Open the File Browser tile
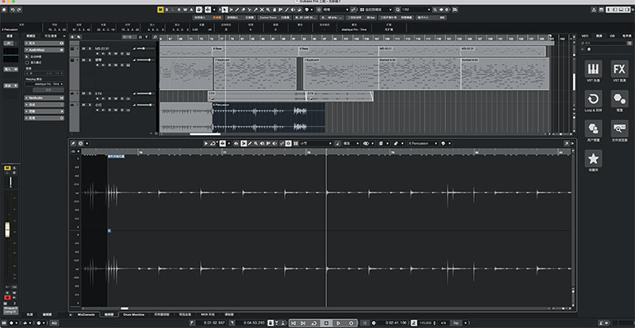The width and height of the screenshot is (635, 328). click(620, 128)
